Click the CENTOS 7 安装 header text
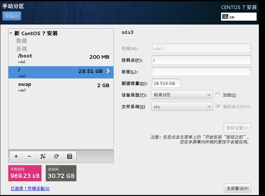The width and height of the screenshot is (265, 196). [239, 7]
